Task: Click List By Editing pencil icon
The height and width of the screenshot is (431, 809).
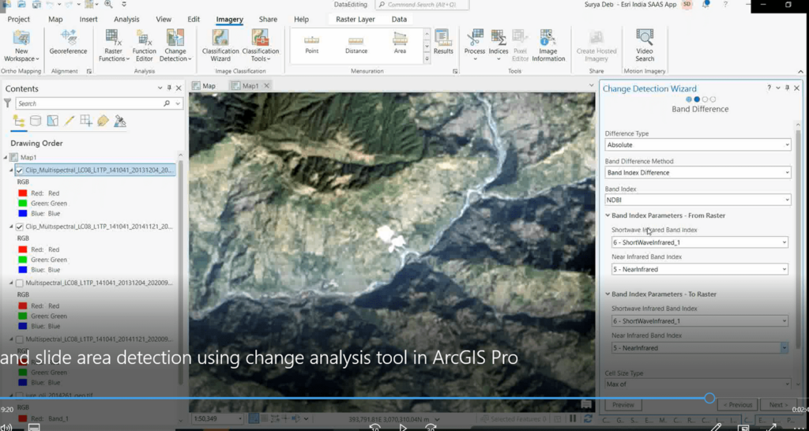Action: 70,121
